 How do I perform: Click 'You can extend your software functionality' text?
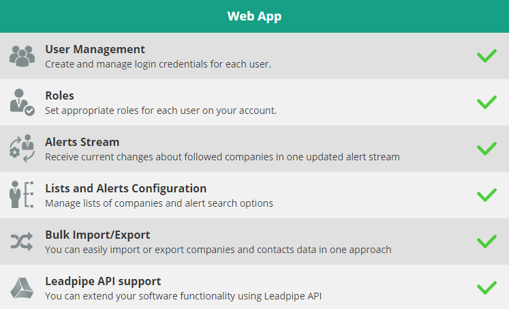183,296
